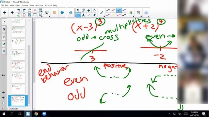Open the View menu
The height and width of the screenshot is (117, 209).
[x=12, y=6]
